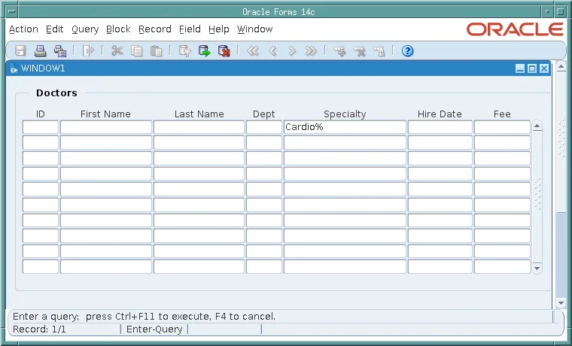Click the Specialty column header
The height and width of the screenshot is (346, 572).
tap(345, 114)
